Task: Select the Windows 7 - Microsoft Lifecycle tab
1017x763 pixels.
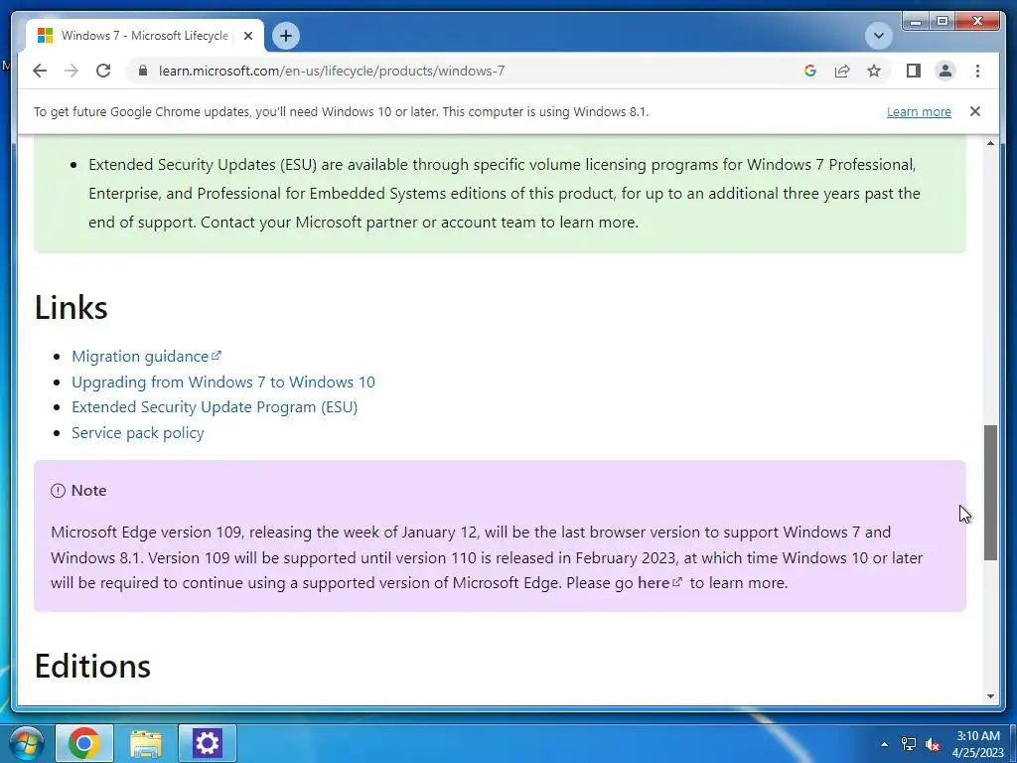Action: coord(145,36)
